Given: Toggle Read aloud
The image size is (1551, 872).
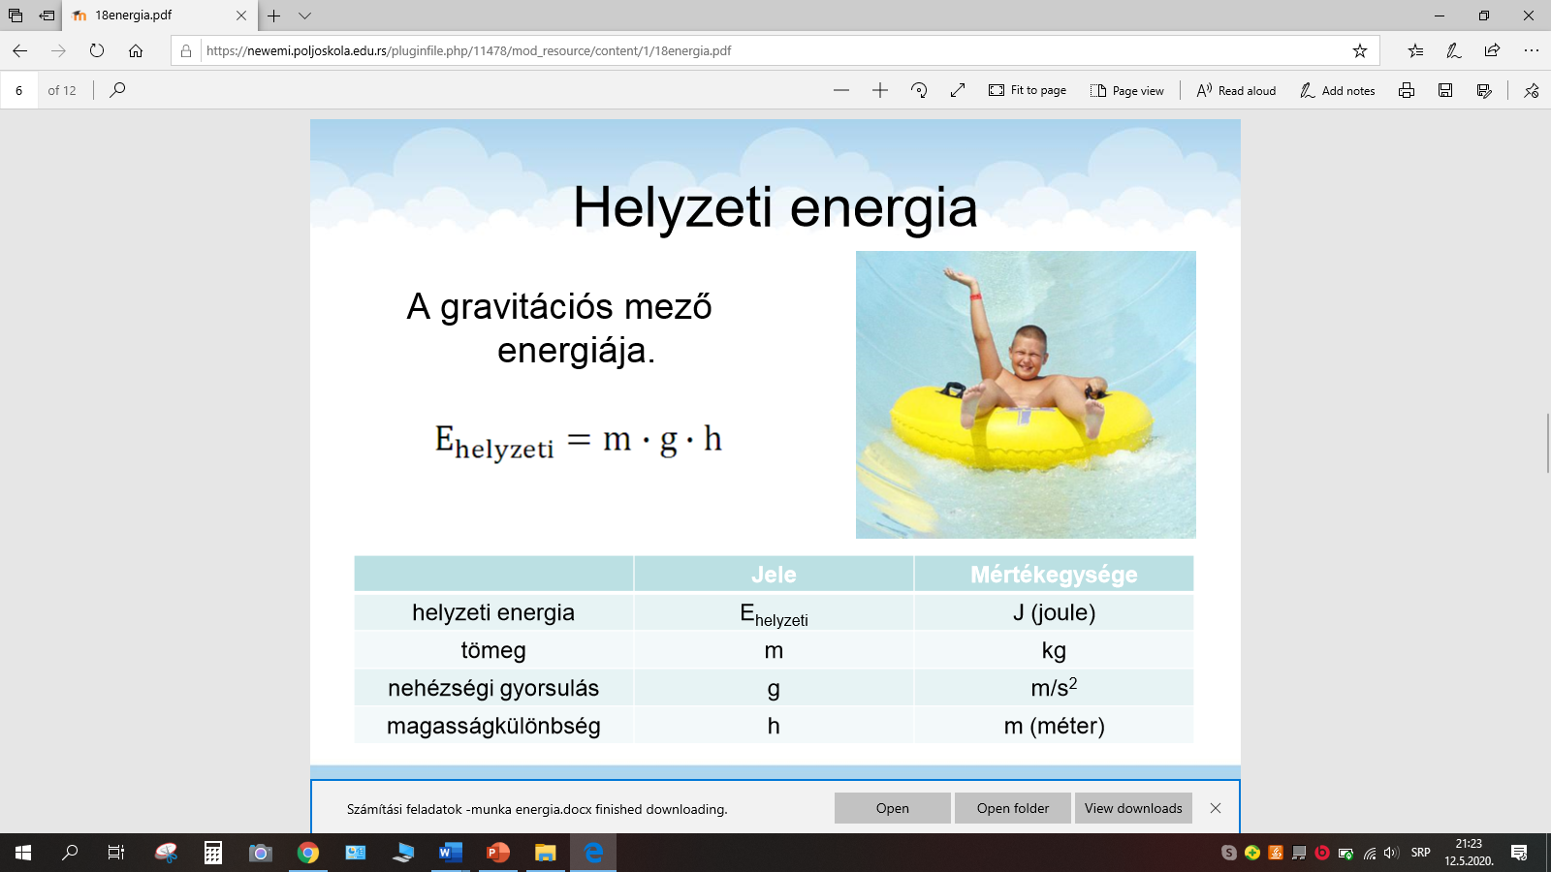Looking at the screenshot, I should coord(1236,90).
